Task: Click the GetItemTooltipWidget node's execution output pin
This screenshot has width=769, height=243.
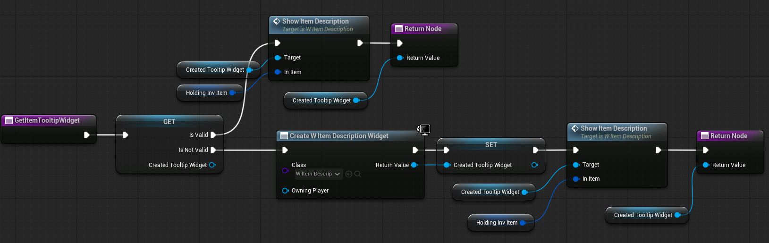Action: tap(86, 135)
